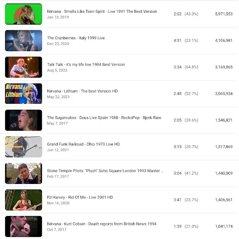Open 'The Cranberries - Italy 1999 Live' title
This screenshot has height=239, width=239.
click(76, 38)
